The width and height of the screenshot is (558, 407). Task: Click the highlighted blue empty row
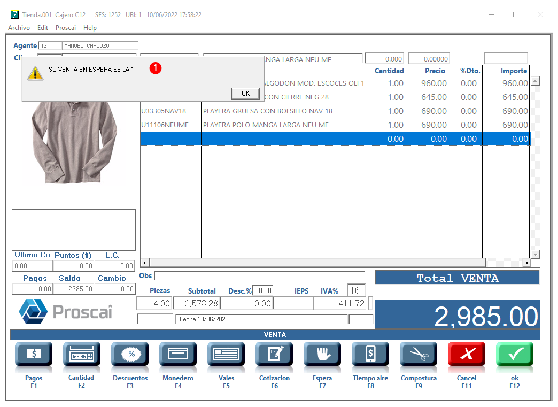335,139
